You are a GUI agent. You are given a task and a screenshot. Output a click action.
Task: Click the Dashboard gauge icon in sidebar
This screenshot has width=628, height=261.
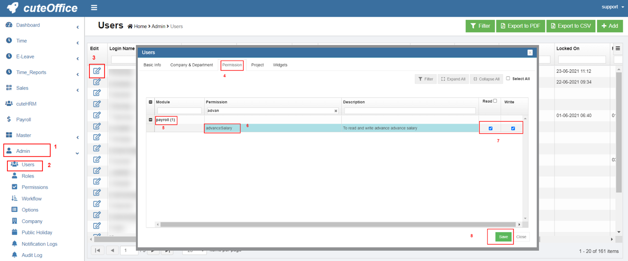click(x=9, y=25)
